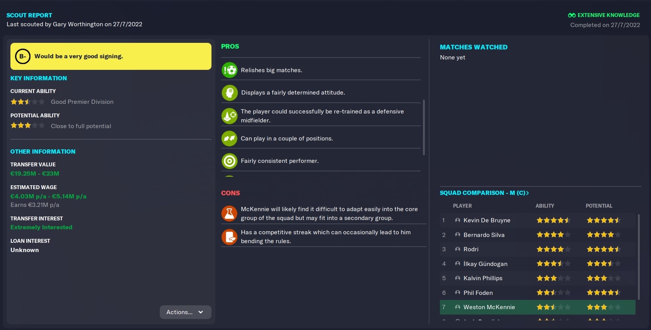651x330 pixels.
Task: Click the Relishes big matches icon
Action: click(230, 70)
